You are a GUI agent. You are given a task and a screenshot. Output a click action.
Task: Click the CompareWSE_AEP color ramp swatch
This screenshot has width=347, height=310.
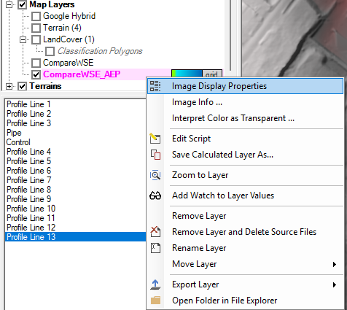click(187, 74)
